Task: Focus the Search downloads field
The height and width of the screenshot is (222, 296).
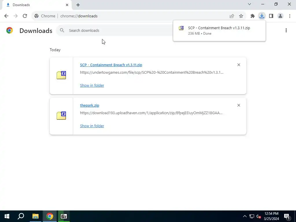Action: point(114,30)
